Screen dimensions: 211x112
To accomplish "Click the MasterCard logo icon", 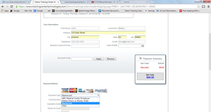I will [x=73, y=90].
